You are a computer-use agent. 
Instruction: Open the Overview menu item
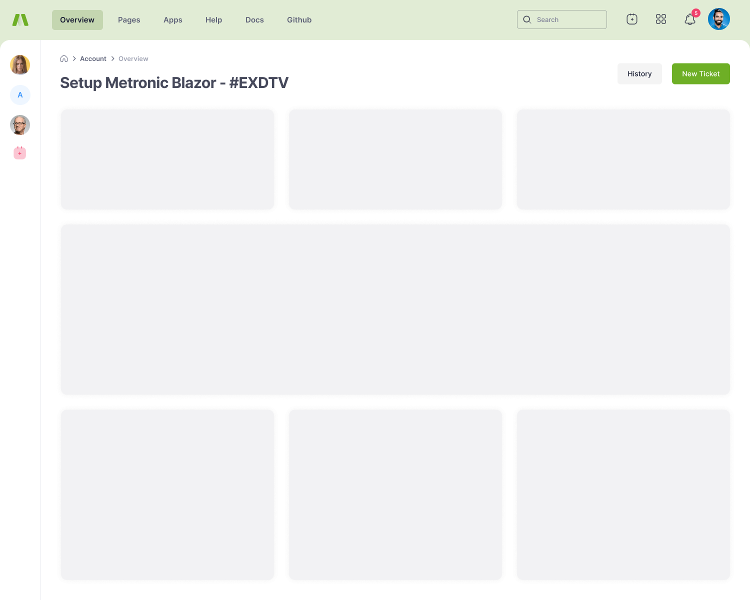click(77, 20)
